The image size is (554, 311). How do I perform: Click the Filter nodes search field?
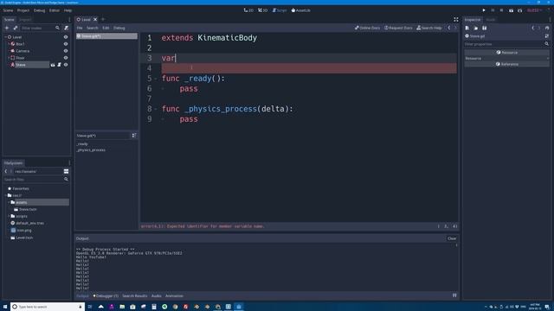[40, 28]
